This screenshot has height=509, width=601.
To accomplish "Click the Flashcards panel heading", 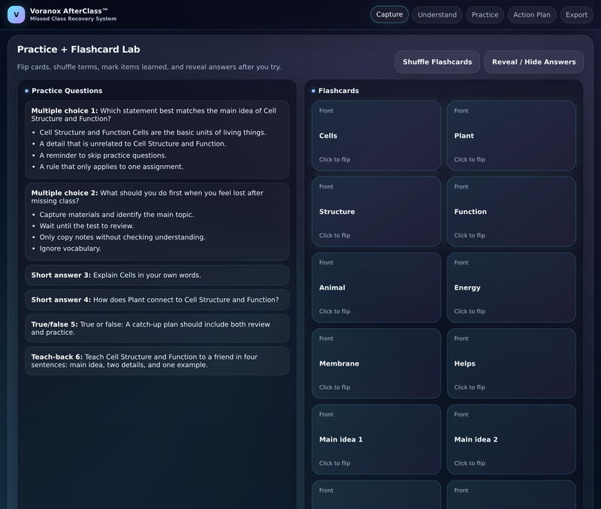I will click(x=339, y=91).
